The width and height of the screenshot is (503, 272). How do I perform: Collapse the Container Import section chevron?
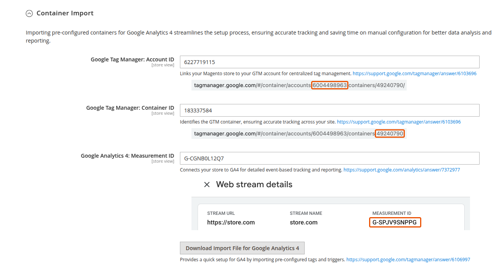click(29, 13)
